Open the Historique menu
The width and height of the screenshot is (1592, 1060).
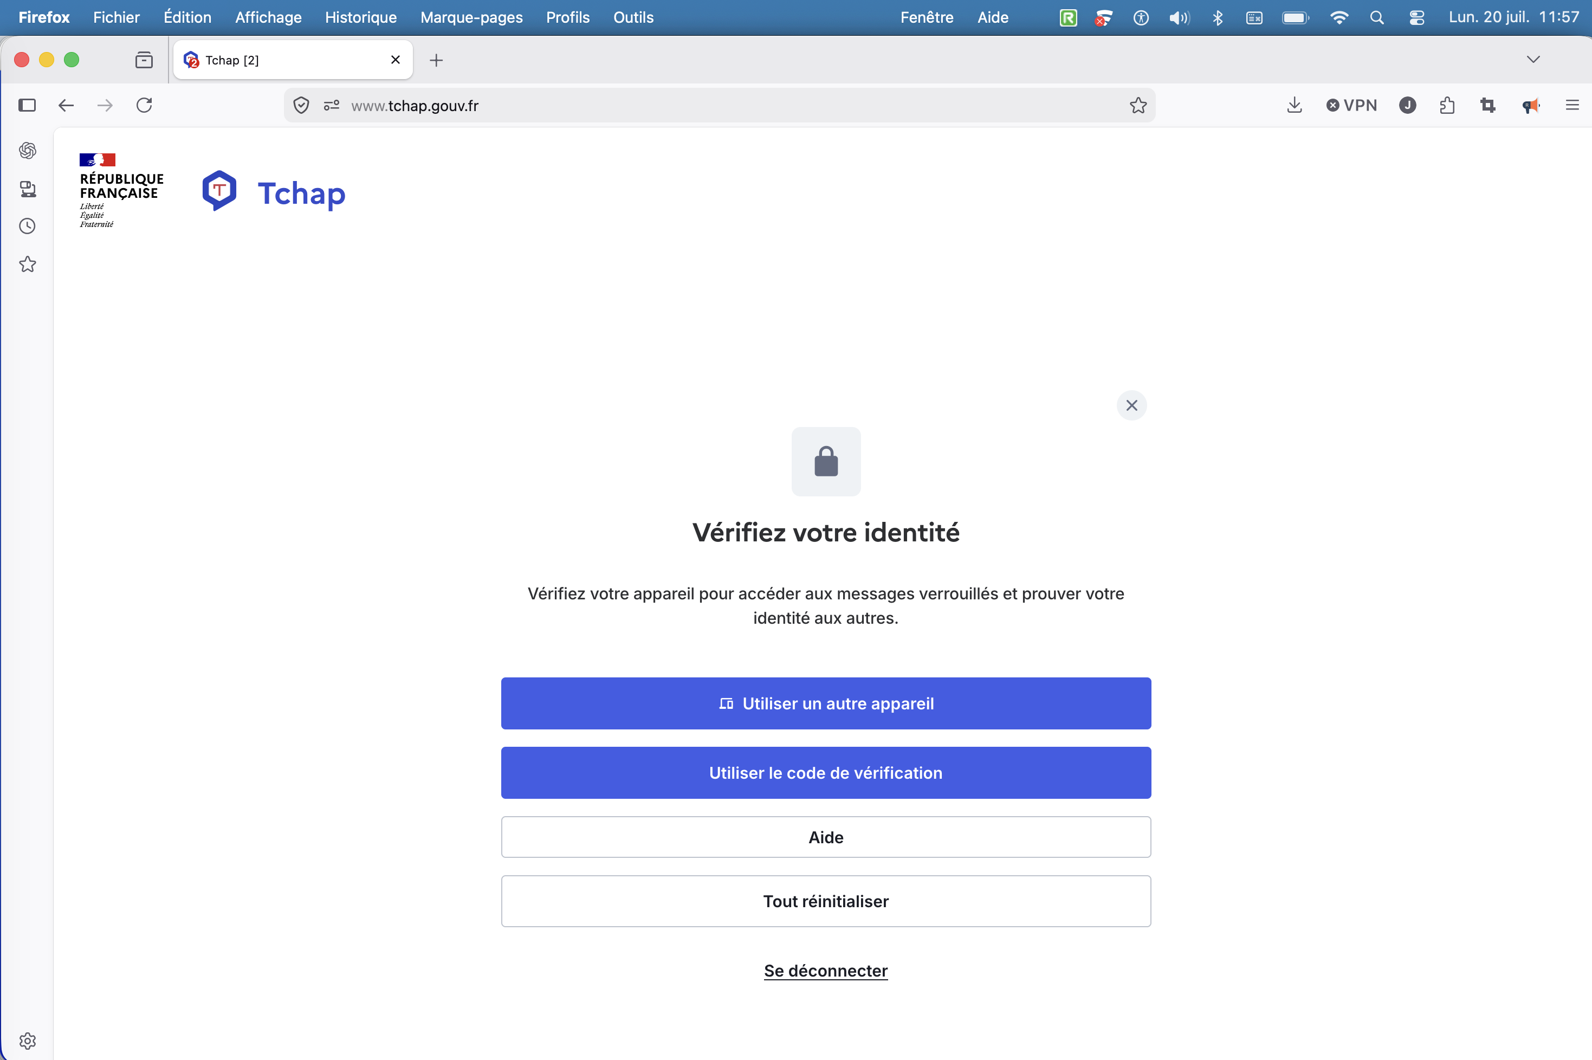click(361, 17)
